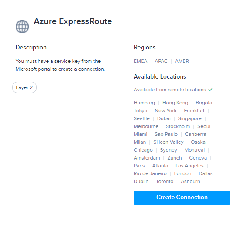The image size is (246, 229).
Task: Click the Azure ExpressRoute title
Action: click(x=73, y=21)
